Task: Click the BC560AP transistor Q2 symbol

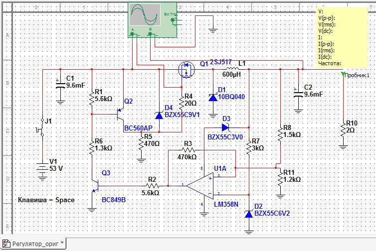Action: tap(121, 115)
